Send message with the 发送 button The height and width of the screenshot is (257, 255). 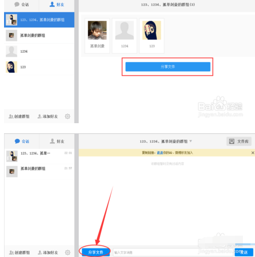click(x=244, y=252)
